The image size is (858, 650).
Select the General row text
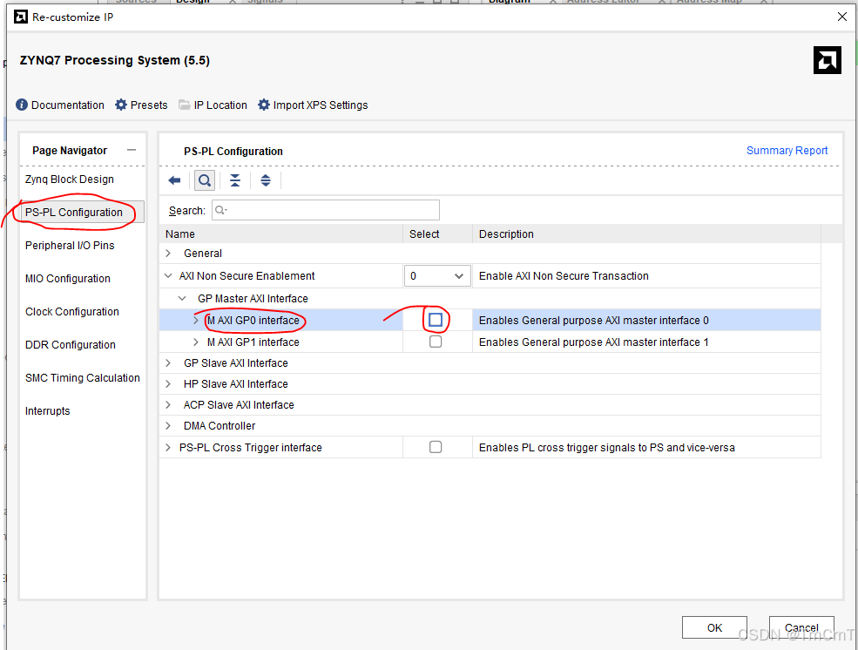(203, 254)
